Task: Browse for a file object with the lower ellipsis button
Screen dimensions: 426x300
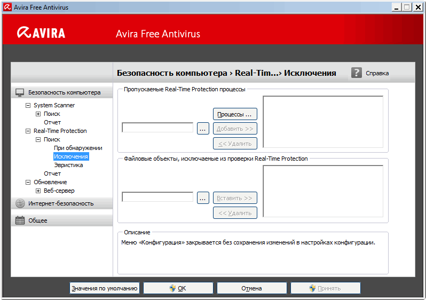Action: 203,198
